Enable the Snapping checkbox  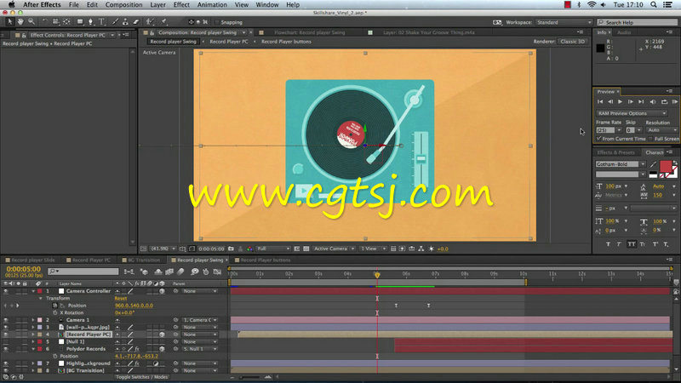click(x=217, y=22)
